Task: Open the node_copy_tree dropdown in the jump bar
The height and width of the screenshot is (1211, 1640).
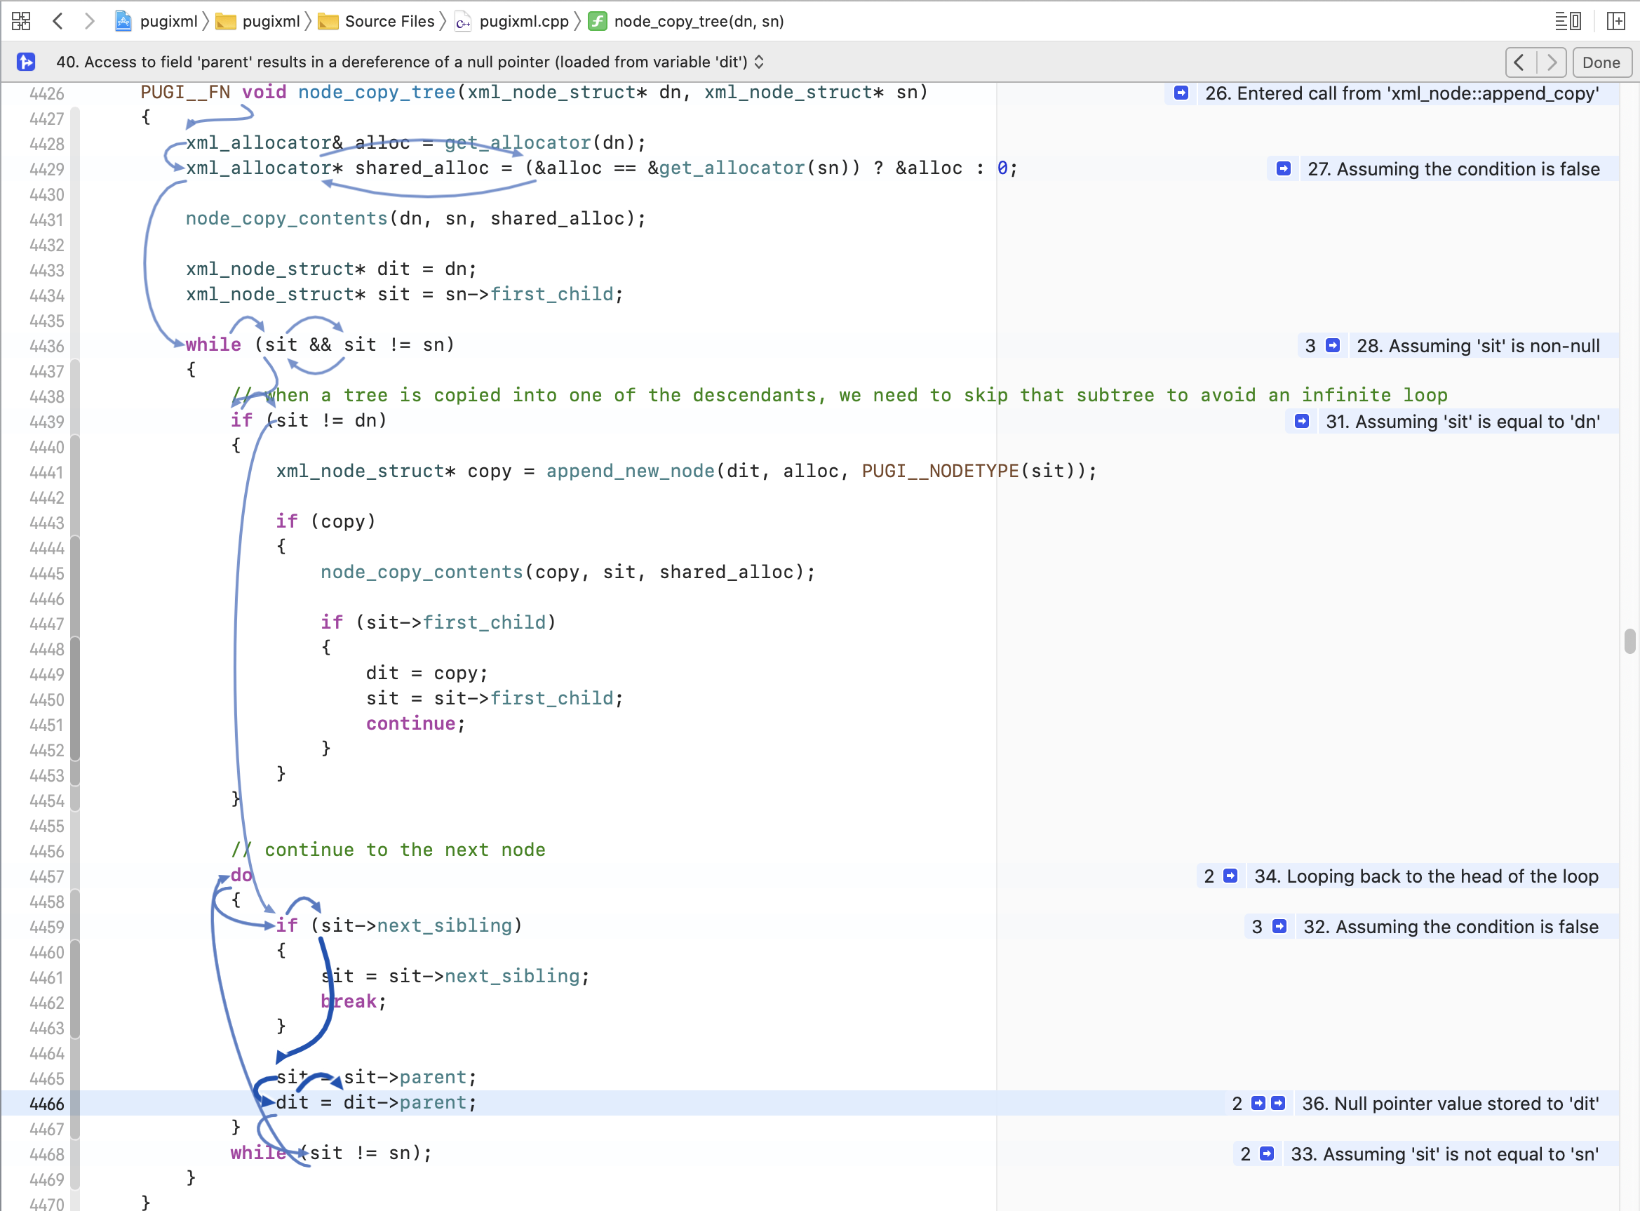Action: coord(698,21)
